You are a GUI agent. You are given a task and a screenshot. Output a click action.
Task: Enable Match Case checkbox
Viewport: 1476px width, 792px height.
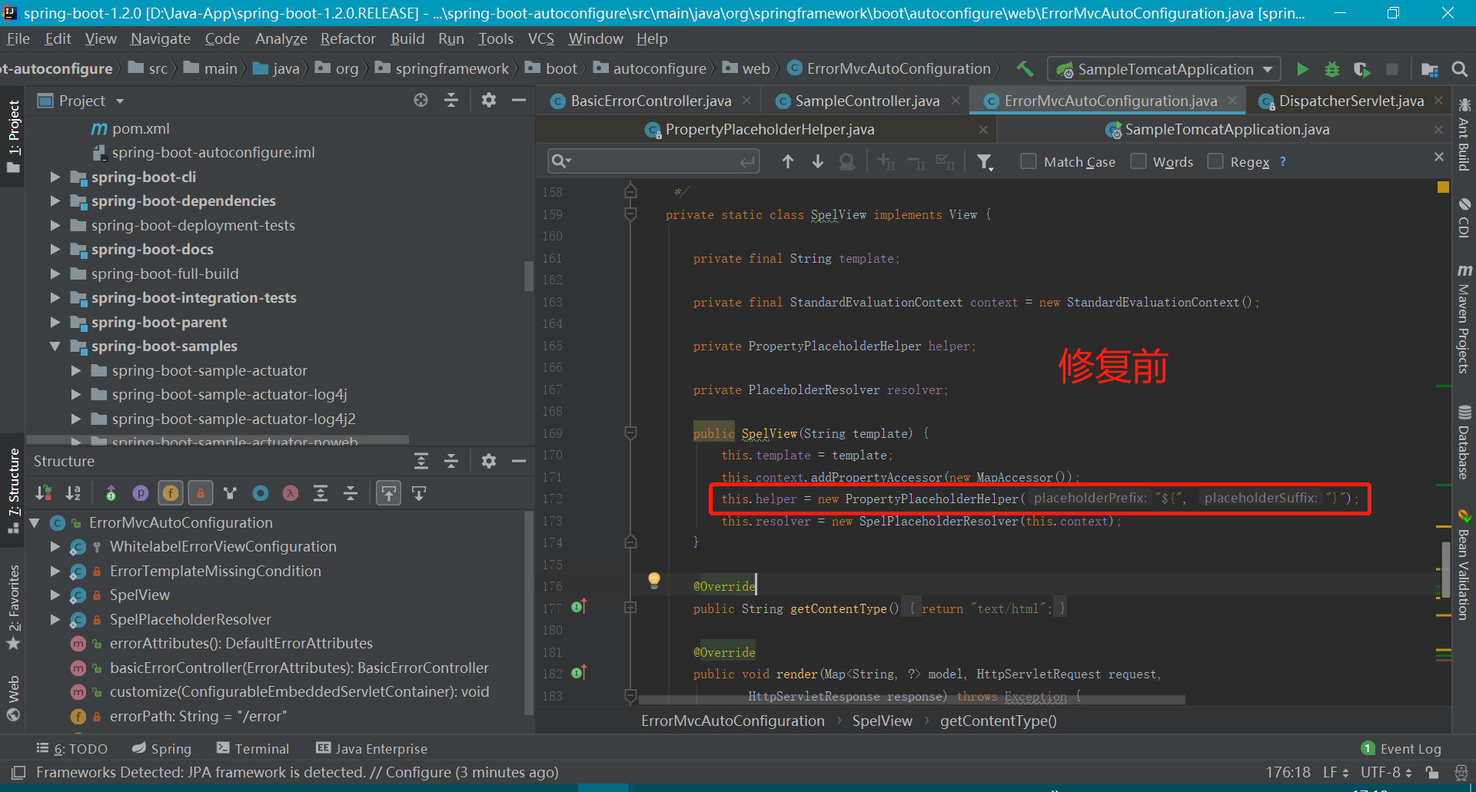coord(1029,161)
